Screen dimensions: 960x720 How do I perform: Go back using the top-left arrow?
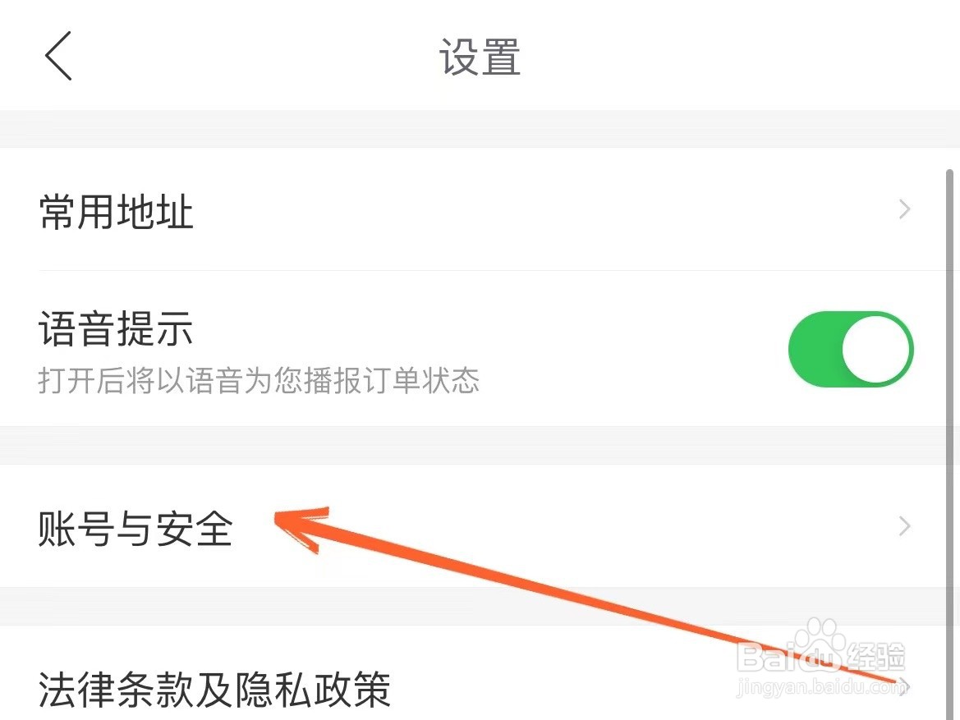tap(58, 56)
